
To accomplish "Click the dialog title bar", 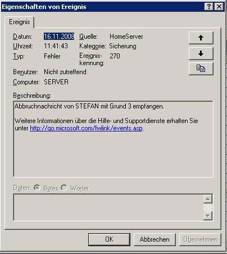I will [x=102, y=7].
